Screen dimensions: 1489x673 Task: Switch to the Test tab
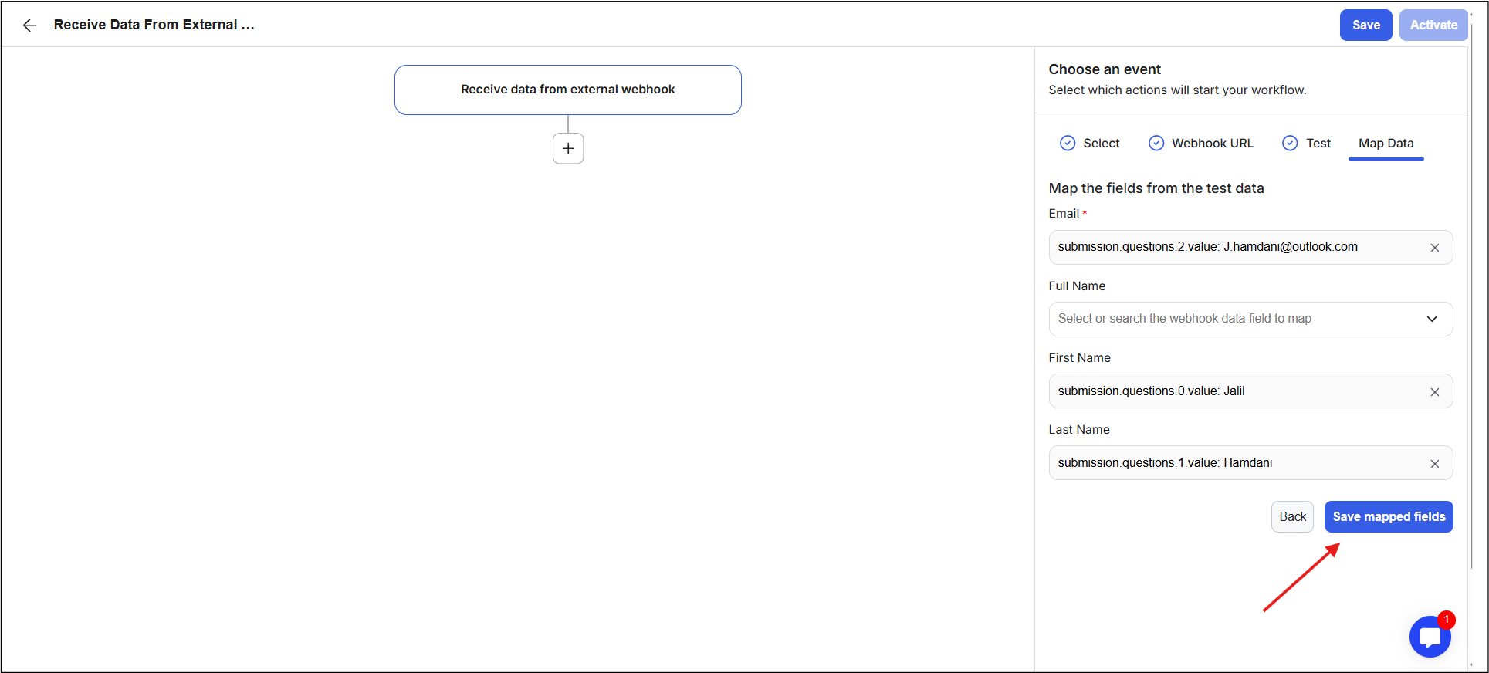tap(1318, 144)
